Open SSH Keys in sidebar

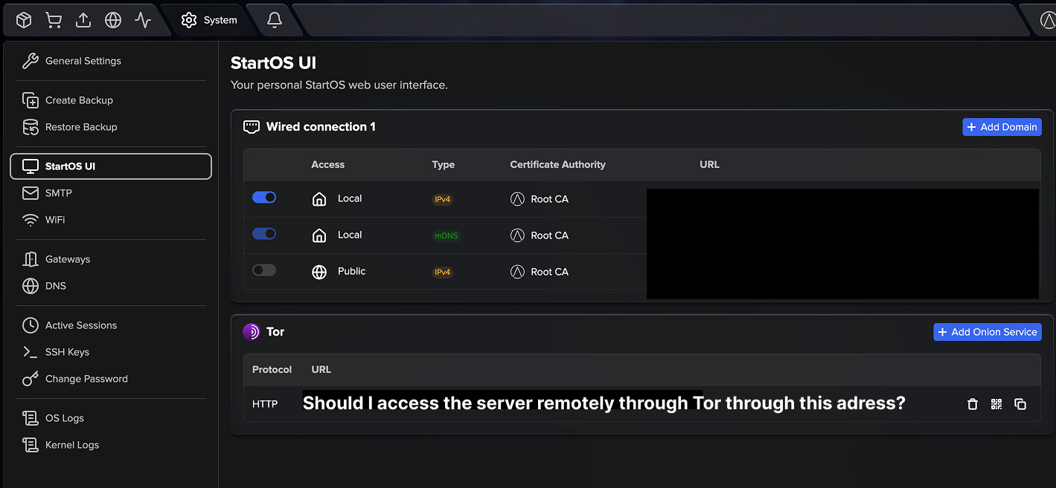pos(111,352)
